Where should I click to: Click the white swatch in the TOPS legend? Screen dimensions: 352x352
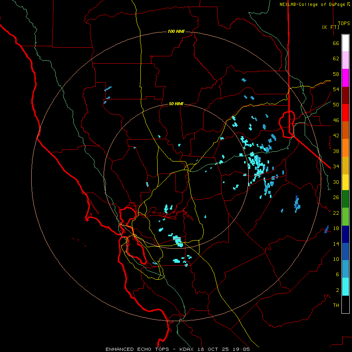[345, 43]
